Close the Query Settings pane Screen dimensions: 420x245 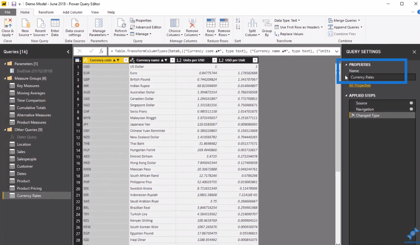(x=414, y=52)
